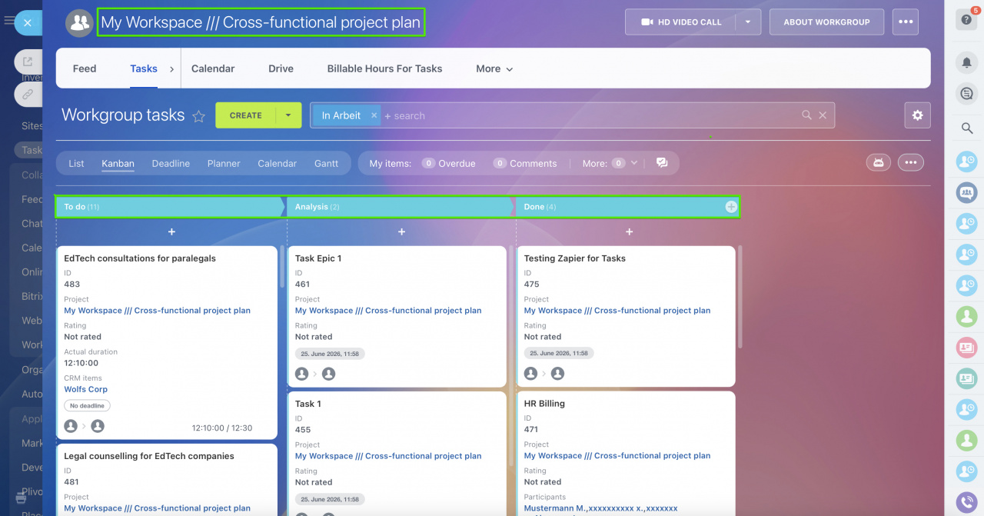The width and height of the screenshot is (984, 516).
Task: Click the workgroup avatar beside the title
Action: pyautogui.click(x=79, y=22)
